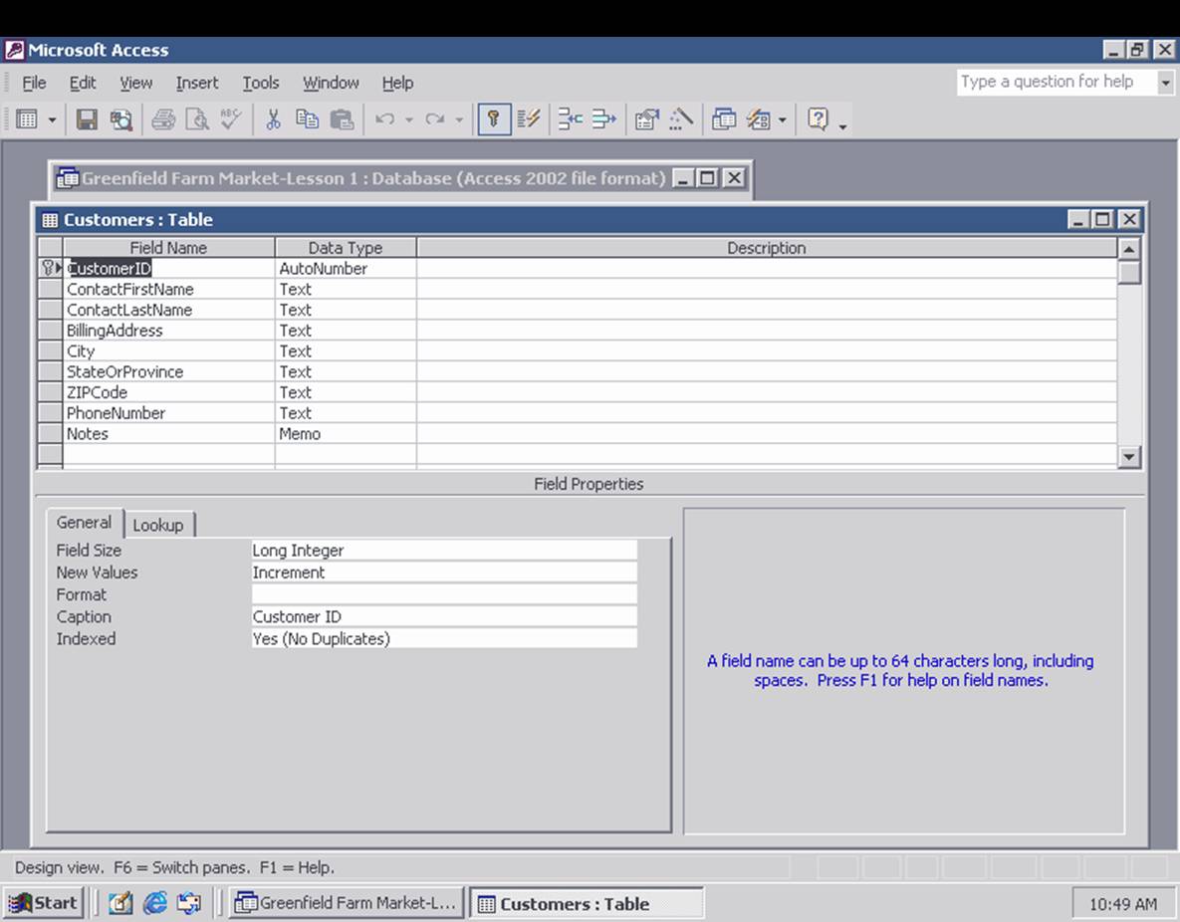This screenshot has height=922, width=1180.
Task: Click the Start button
Action: point(42,902)
